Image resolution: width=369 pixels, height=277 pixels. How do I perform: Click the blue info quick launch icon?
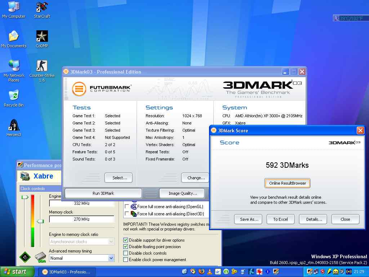coord(268,272)
